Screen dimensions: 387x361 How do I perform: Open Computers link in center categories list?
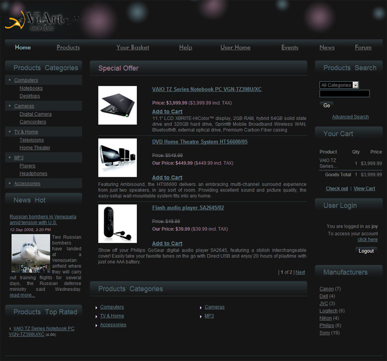[112, 307]
